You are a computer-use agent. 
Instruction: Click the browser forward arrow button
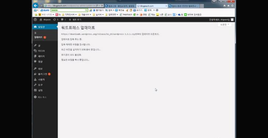click(x=41, y=5)
